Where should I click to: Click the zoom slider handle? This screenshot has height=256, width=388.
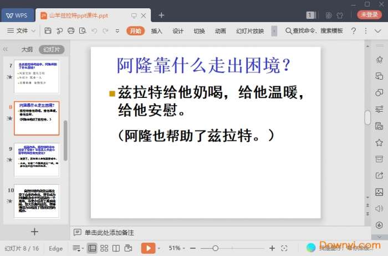click(215, 248)
